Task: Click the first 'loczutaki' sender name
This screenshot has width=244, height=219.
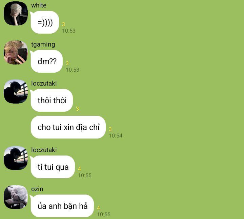Action: pos(44,84)
